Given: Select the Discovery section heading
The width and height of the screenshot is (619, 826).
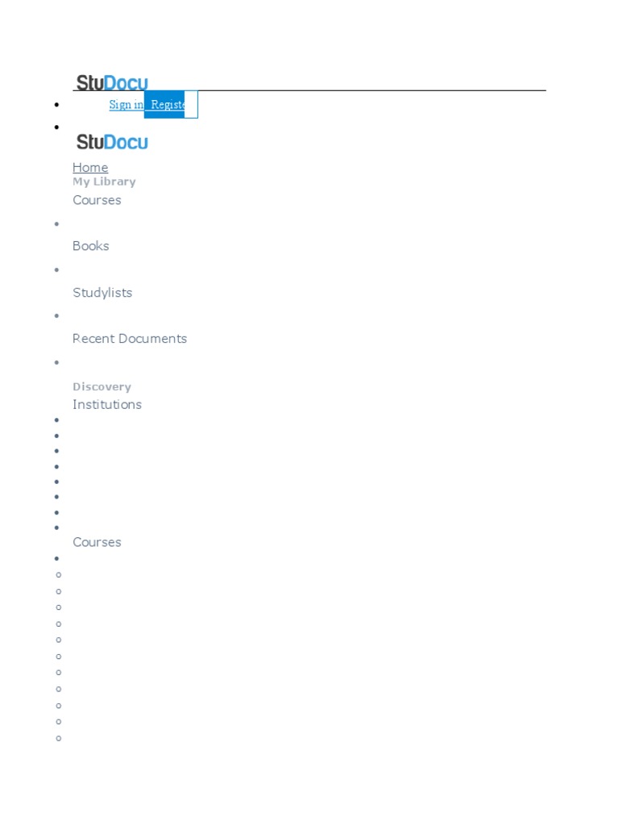Looking at the screenshot, I should [x=102, y=386].
